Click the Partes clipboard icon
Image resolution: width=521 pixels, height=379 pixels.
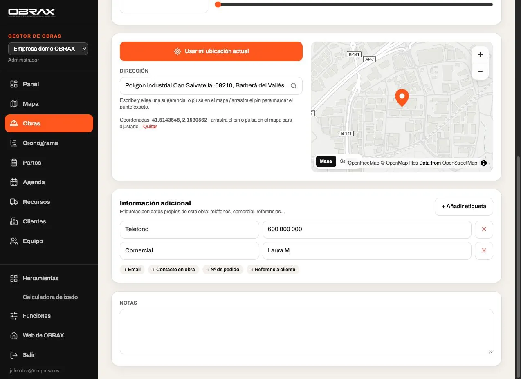click(x=14, y=163)
